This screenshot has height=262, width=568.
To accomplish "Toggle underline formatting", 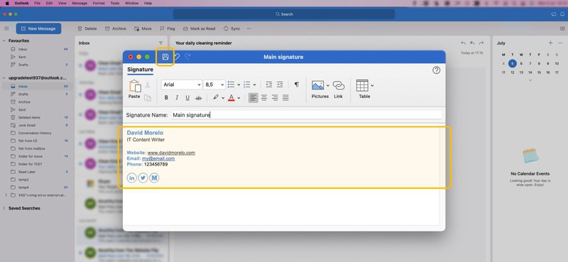I will pos(187,97).
